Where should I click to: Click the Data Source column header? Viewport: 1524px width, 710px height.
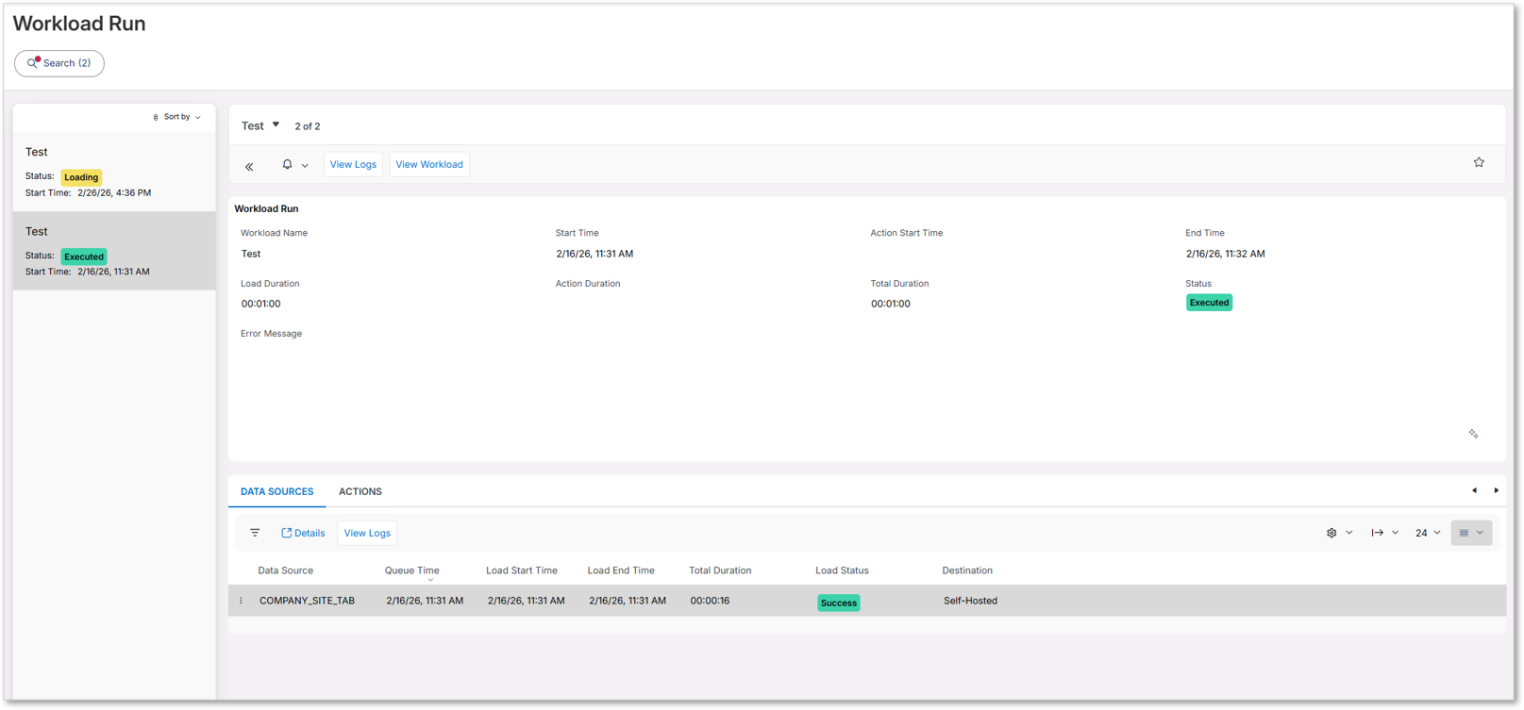pyautogui.click(x=285, y=570)
